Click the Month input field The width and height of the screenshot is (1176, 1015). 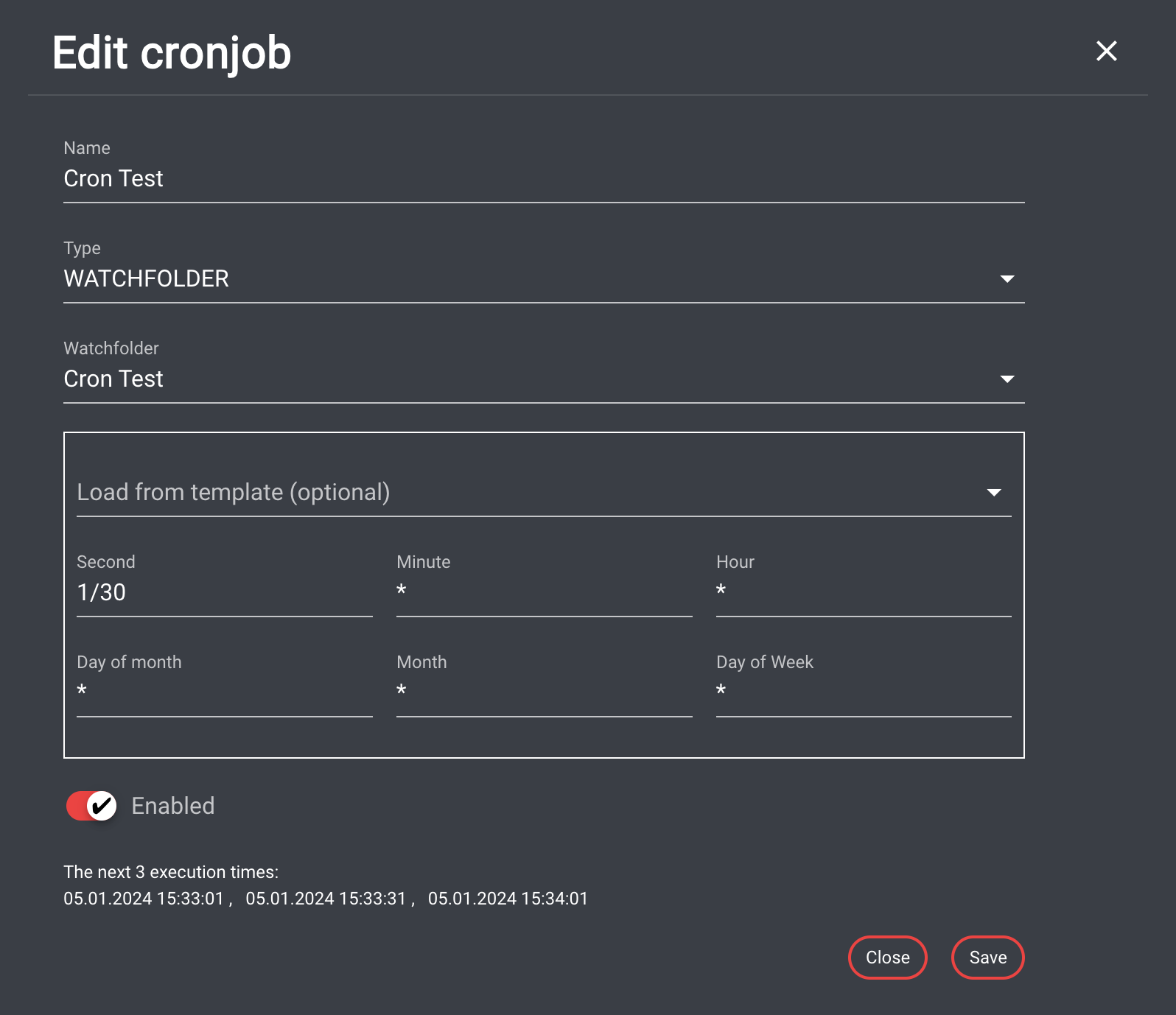coord(544,692)
